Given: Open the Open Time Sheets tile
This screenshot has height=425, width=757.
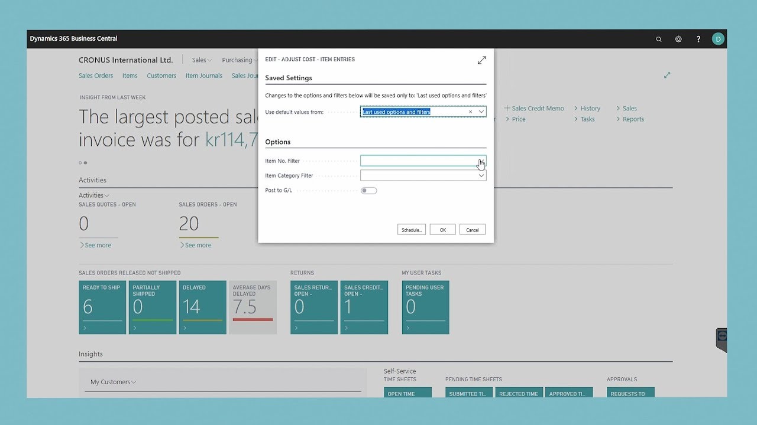Looking at the screenshot, I should pos(407,393).
